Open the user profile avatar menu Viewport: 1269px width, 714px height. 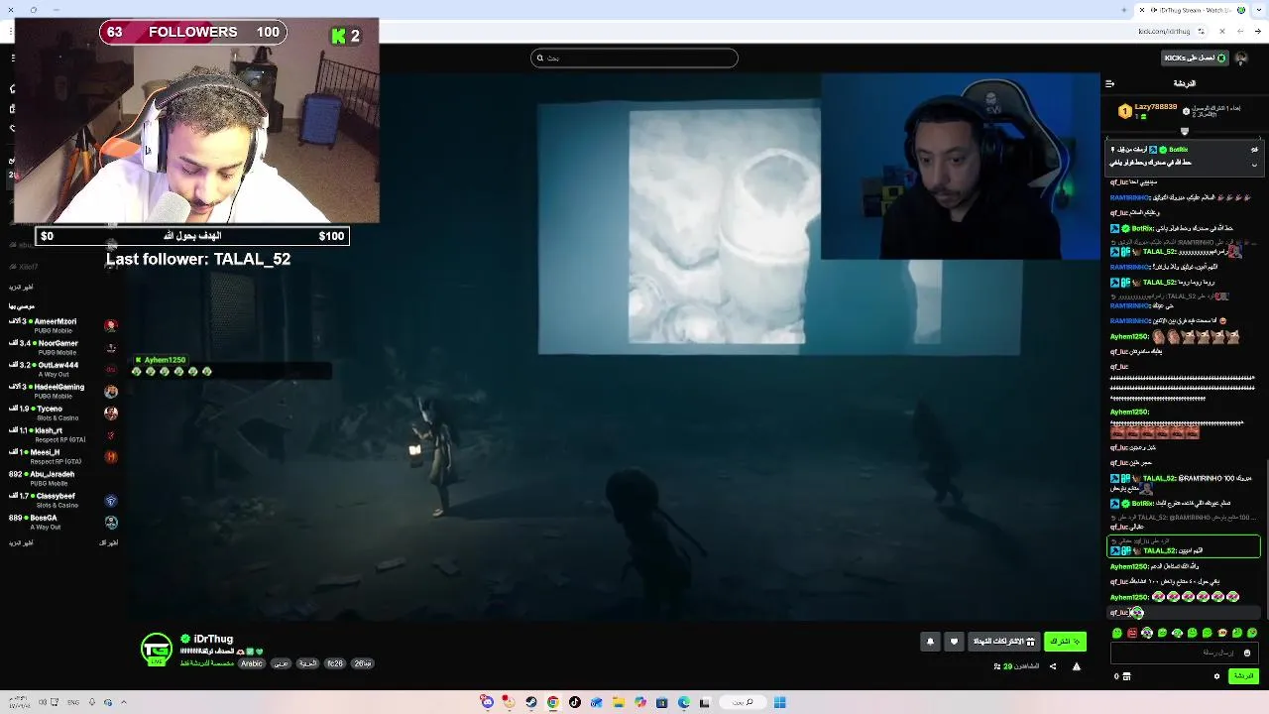click(1242, 58)
